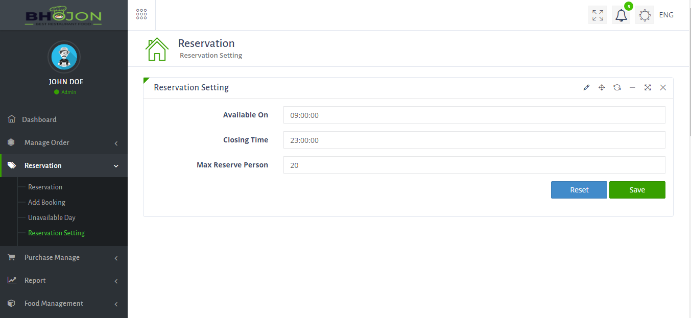
Task: Change the language from ENG
Action: tap(666, 15)
